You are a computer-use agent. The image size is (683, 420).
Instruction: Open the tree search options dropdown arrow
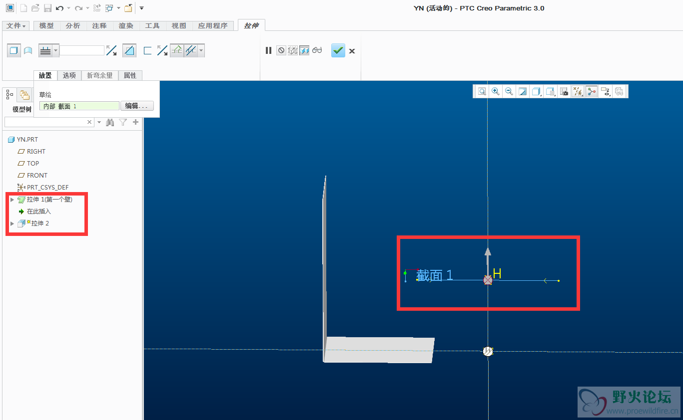99,122
